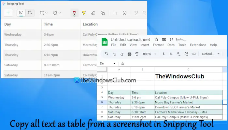This screenshot has width=228, height=130.
Task: Select row 6 header in Sheets
Action: click(x=102, y=102)
